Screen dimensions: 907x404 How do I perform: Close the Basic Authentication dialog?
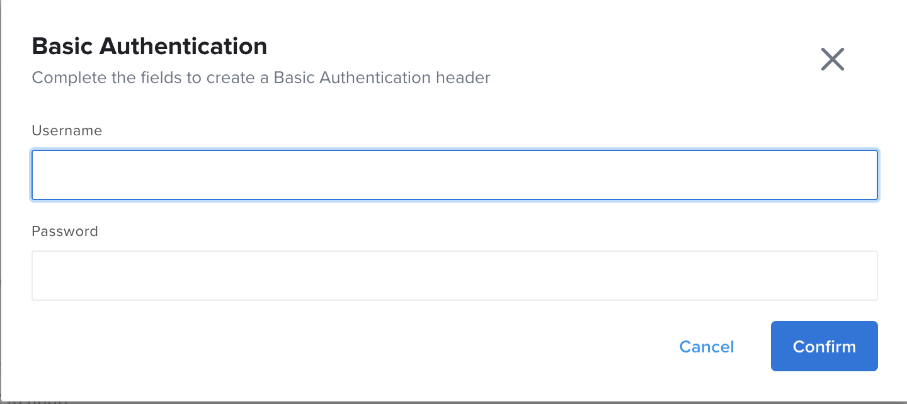coord(832,59)
